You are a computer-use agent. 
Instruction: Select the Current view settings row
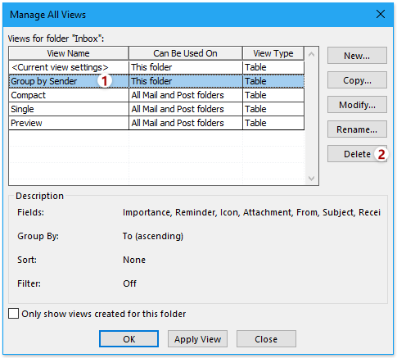click(x=156, y=67)
